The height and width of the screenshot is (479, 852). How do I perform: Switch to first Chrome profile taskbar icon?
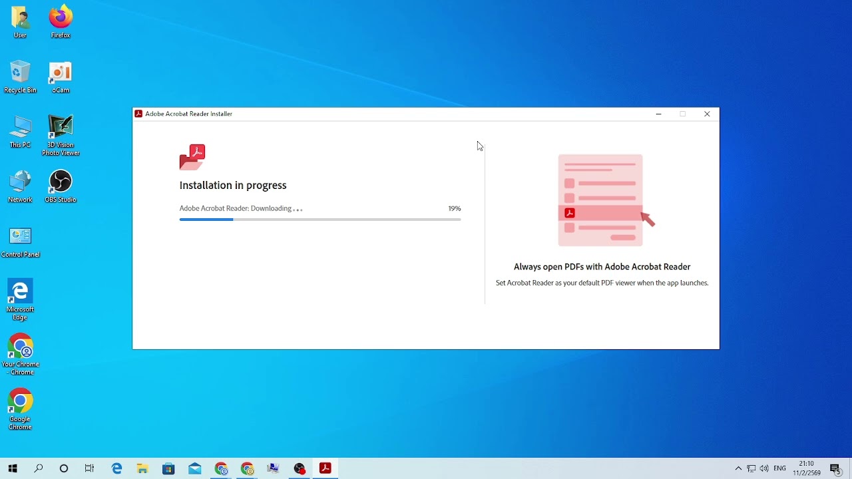tap(221, 468)
